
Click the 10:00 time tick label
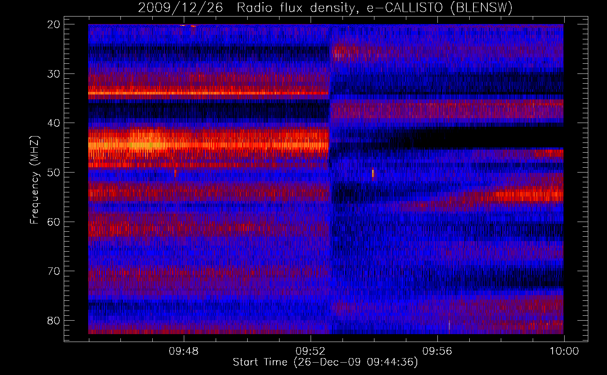click(564, 351)
